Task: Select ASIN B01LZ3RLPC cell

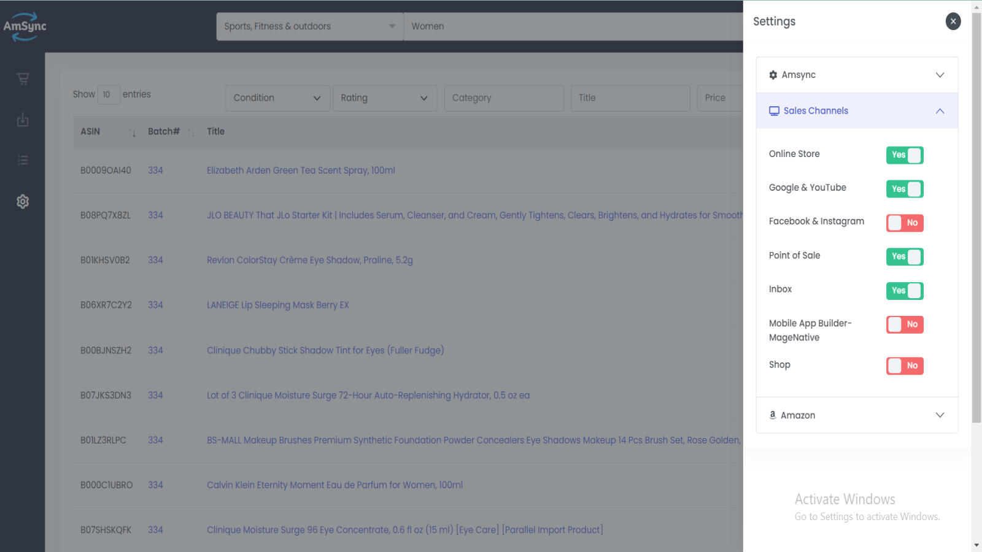Action: (103, 440)
